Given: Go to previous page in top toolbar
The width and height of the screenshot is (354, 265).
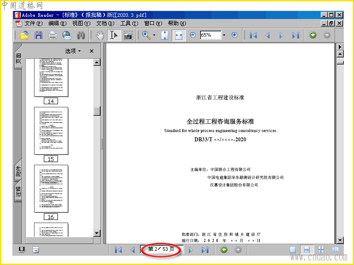Looking at the screenshot, I should click(268, 35).
